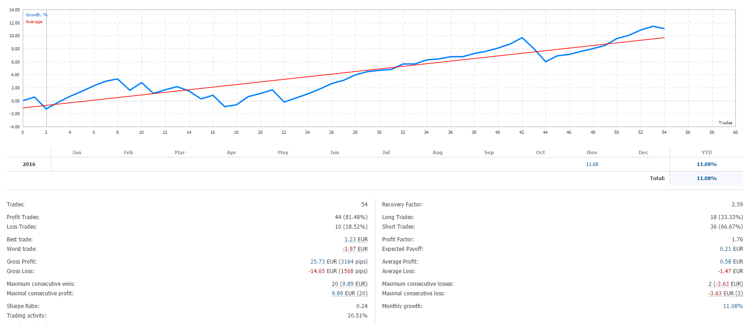Select the Dec column header
The height and width of the screenshot is (323, 749).
(x=643, y=152)
